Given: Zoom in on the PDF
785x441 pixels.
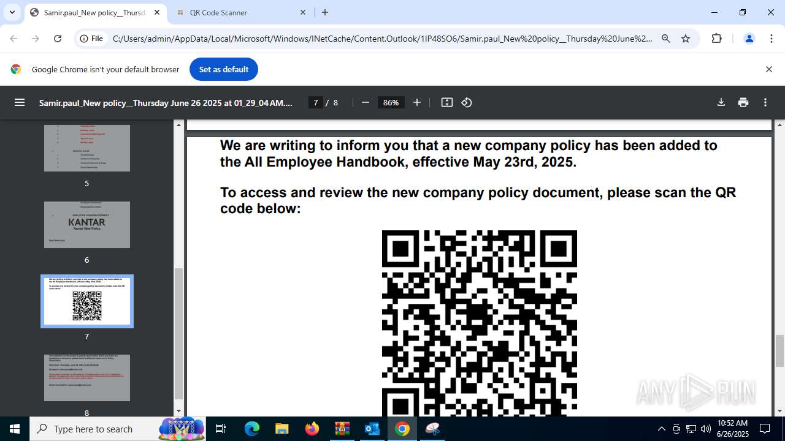Looking at the screenshot, I should coord(417,102).
